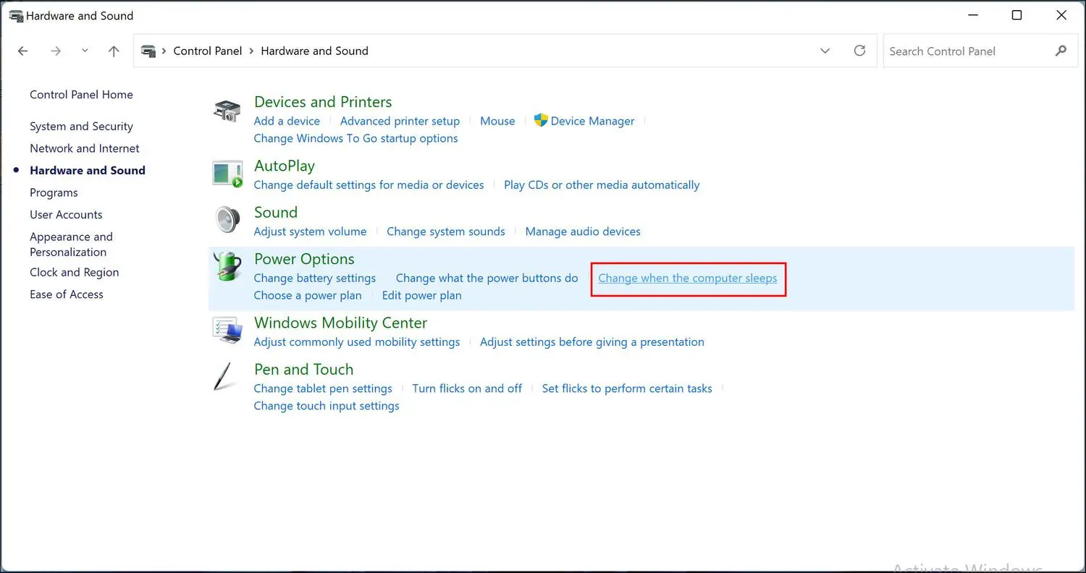Click the forward navigation arrow
The image size is (1086, 573).
pyautogui.click(x=56, y=51)
